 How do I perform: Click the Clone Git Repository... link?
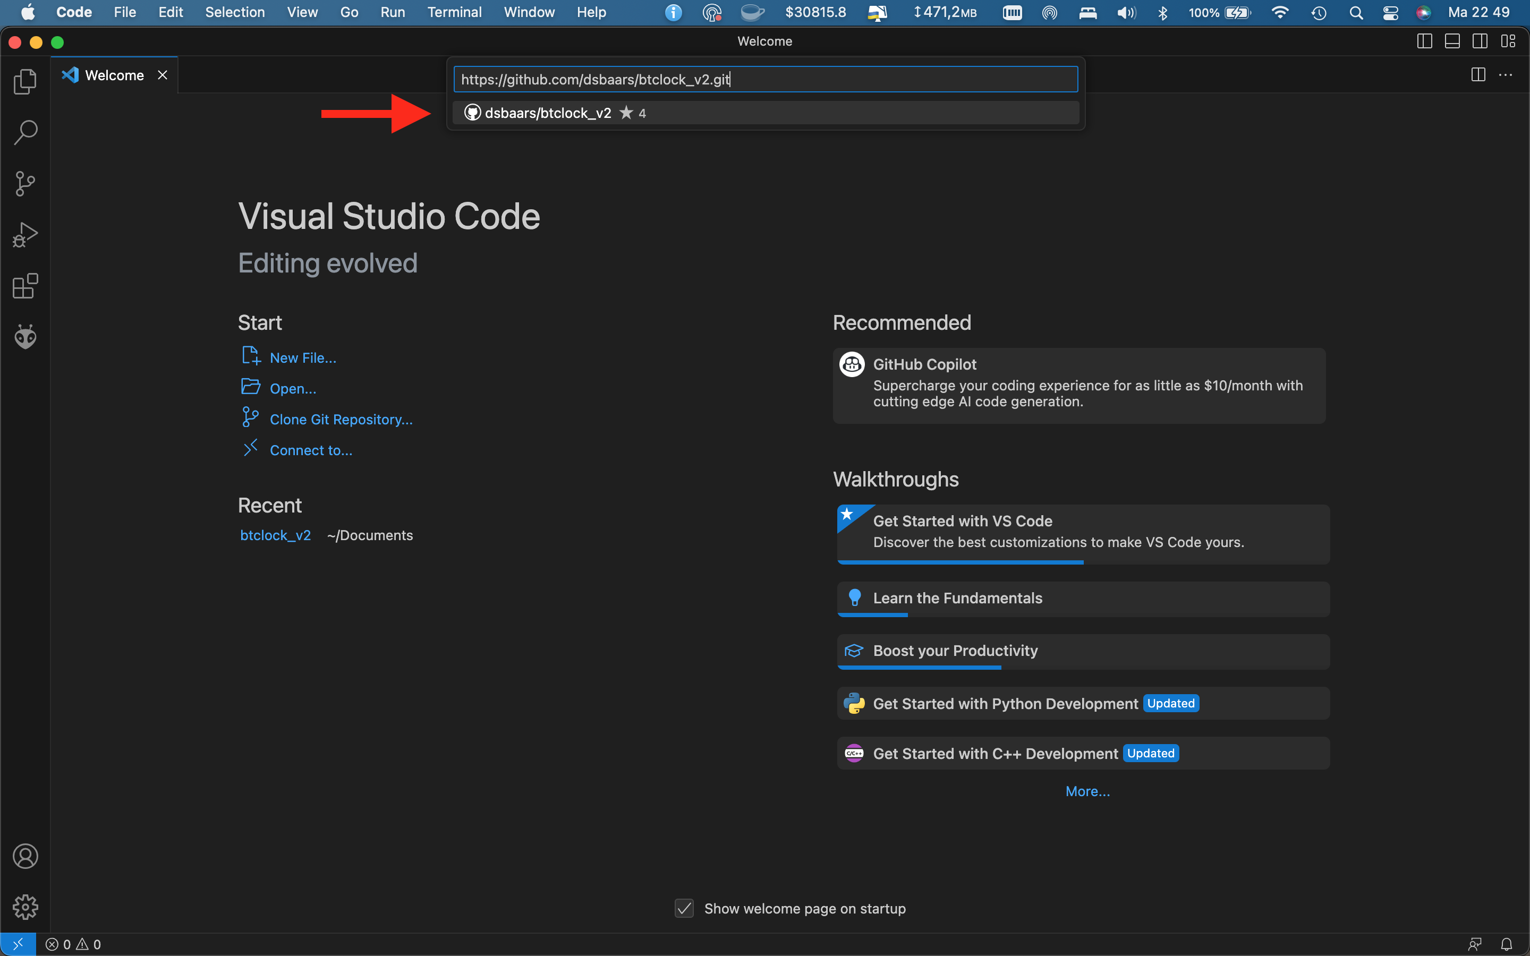(x=341, y=419)
